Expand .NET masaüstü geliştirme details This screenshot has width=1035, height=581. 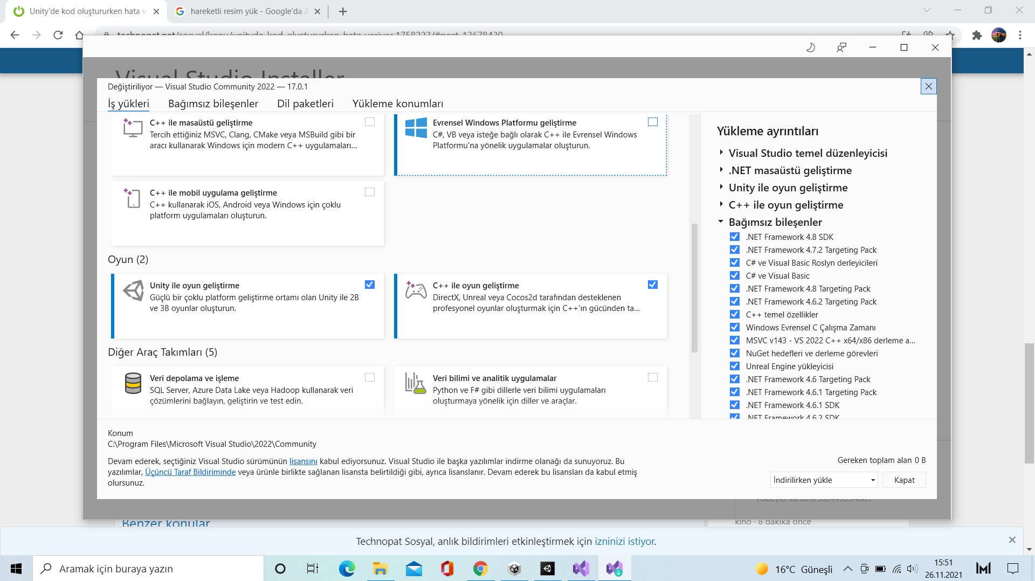tap(721, 170)
